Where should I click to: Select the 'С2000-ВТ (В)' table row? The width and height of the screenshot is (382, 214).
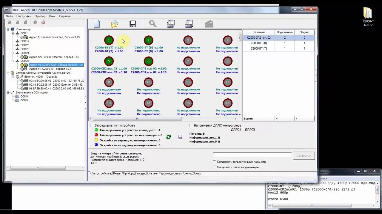click(278, 43)
